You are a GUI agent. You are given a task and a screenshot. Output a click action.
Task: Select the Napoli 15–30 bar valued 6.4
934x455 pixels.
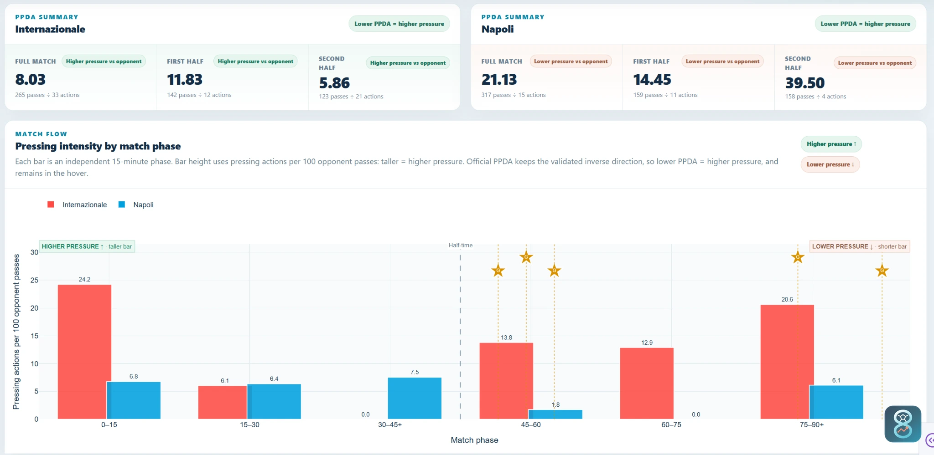[x=274, y=401]
